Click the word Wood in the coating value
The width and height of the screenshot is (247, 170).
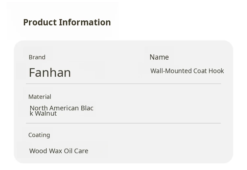pyautogui.click(x=38, y=151)
